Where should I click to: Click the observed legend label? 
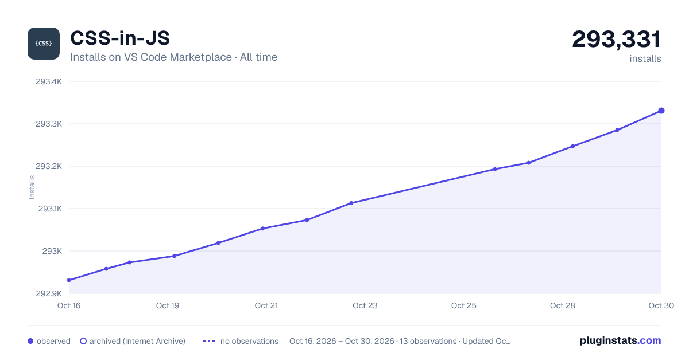(53, 341)
